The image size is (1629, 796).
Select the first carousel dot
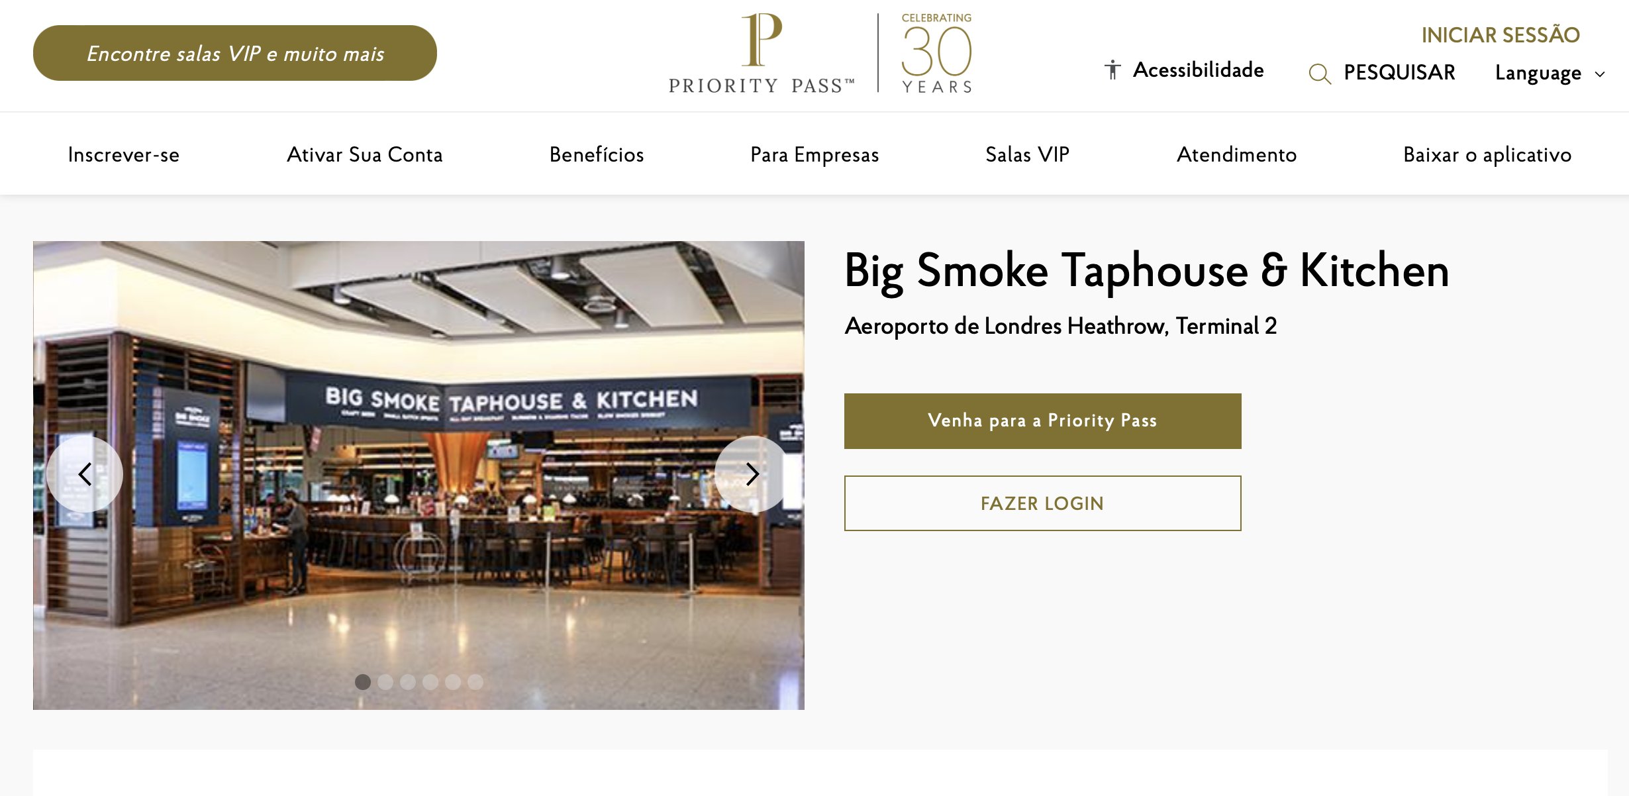point(363,682)
